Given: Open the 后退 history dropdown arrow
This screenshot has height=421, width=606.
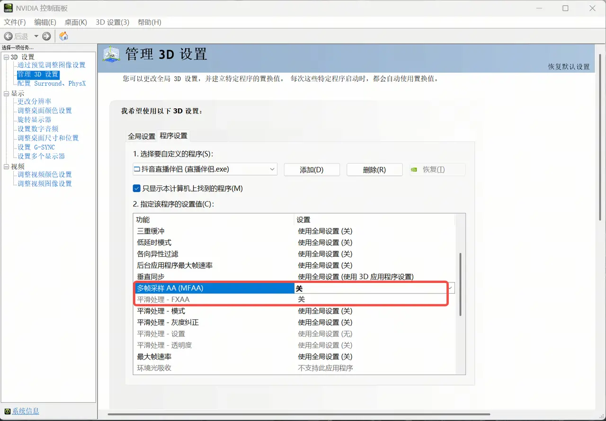Looking at the screenshot, I should [x=36, y=36].
